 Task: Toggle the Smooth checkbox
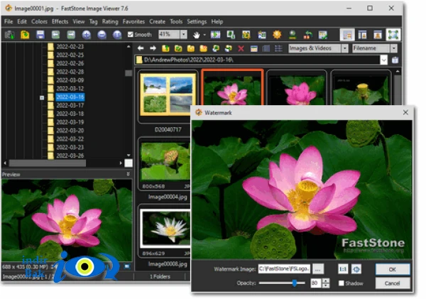coord(131,35)
